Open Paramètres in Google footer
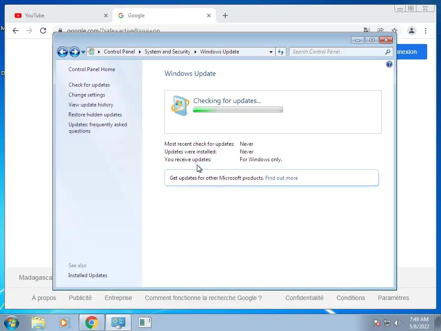The height and width of the screenshot is (331, 441). [x=393, y=298]
